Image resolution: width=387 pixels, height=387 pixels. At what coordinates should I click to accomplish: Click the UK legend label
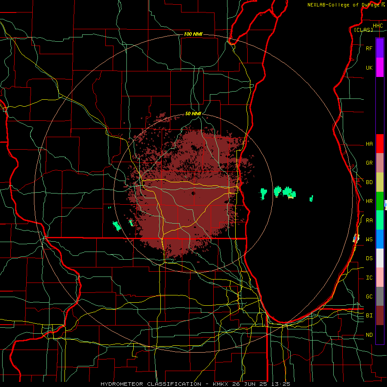[x=369, y=68]
